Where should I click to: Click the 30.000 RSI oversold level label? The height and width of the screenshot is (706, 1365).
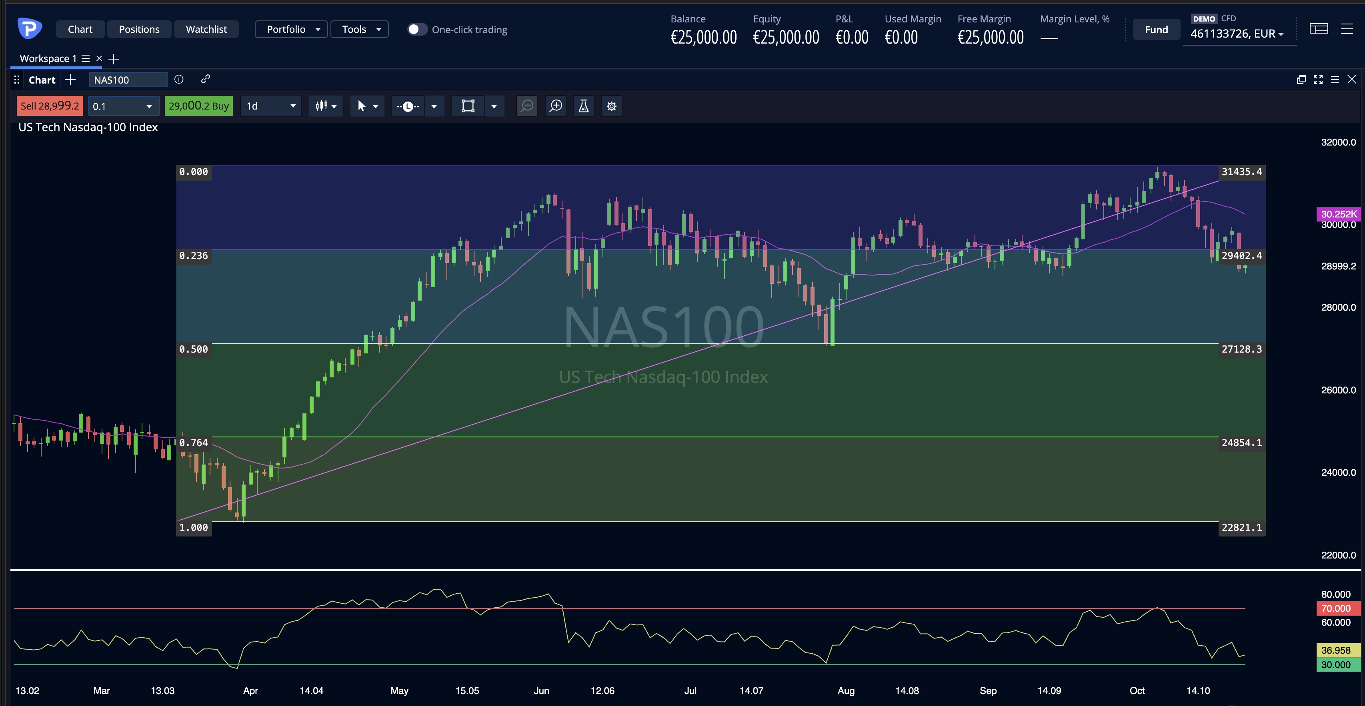(x=1339, y=664)
